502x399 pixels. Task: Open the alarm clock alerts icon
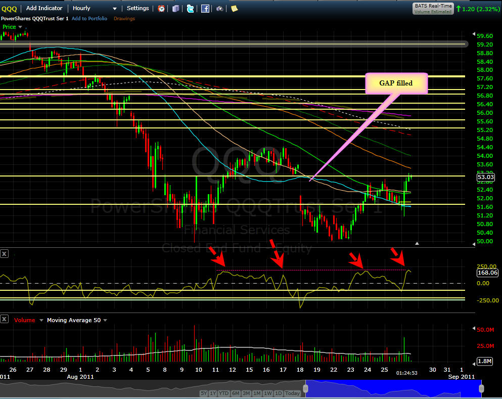click(161, 9)
